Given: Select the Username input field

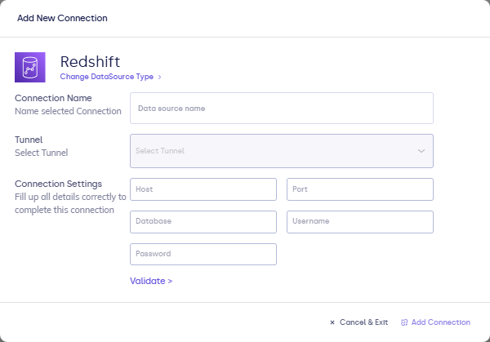Looking at the screenshot, I should [x=360, y=222].
